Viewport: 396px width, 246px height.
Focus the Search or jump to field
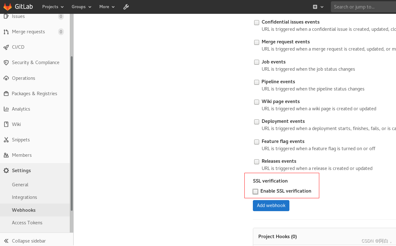click(x=363, y=7)
